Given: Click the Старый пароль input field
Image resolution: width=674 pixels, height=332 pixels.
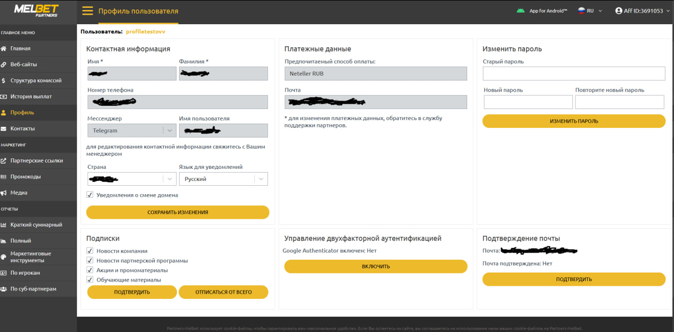Looking at the screenshot, I should click(x=573, y=74).
